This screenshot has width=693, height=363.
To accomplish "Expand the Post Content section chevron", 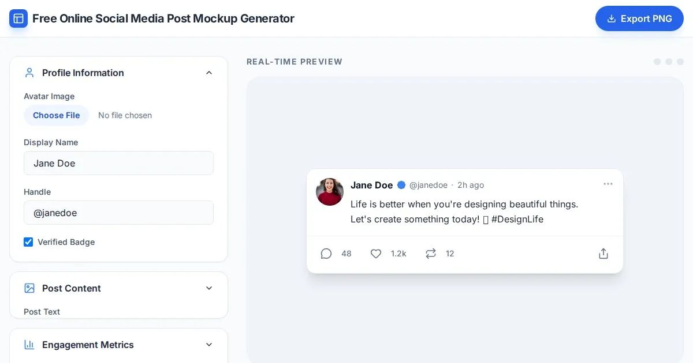I will (x=209, y=288).
